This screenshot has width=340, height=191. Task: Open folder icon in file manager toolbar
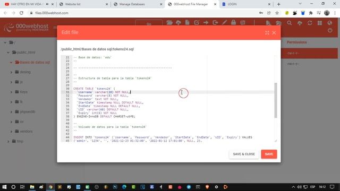(x=169, y=22)
